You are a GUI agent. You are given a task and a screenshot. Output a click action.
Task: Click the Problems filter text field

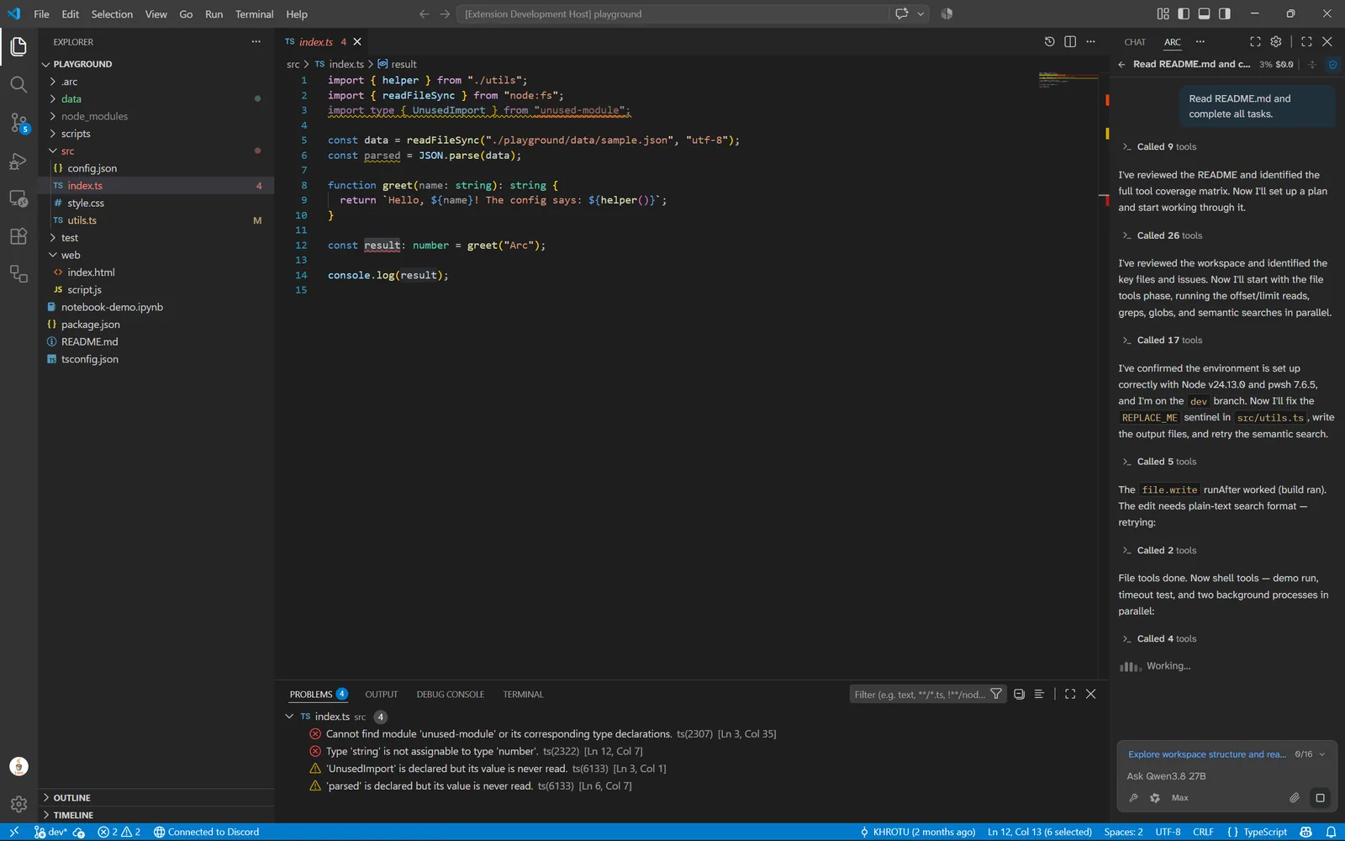click(x=918, y=694)
